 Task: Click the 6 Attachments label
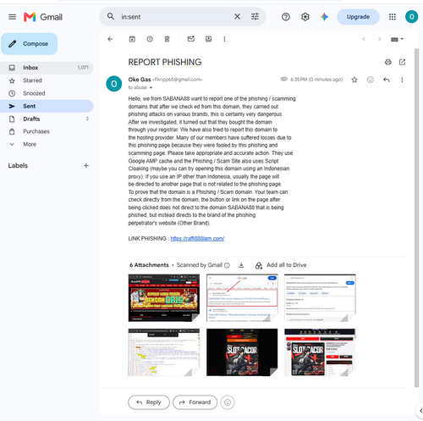pyautogui.click(x=149, y=265)
